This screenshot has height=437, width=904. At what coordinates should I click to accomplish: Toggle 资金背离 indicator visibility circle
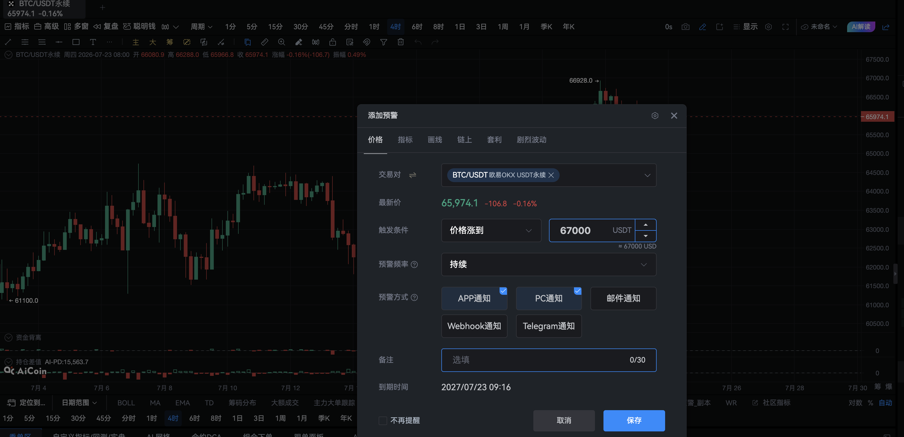(x=9, y=337)
